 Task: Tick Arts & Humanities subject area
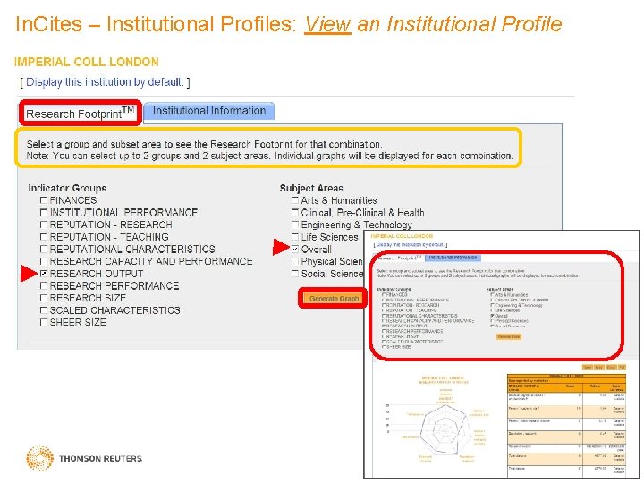pos(295,200)
